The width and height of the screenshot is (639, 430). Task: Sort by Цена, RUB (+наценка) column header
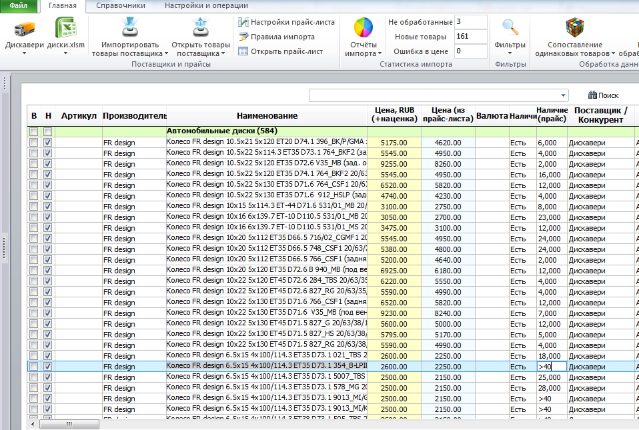(394, 115)
